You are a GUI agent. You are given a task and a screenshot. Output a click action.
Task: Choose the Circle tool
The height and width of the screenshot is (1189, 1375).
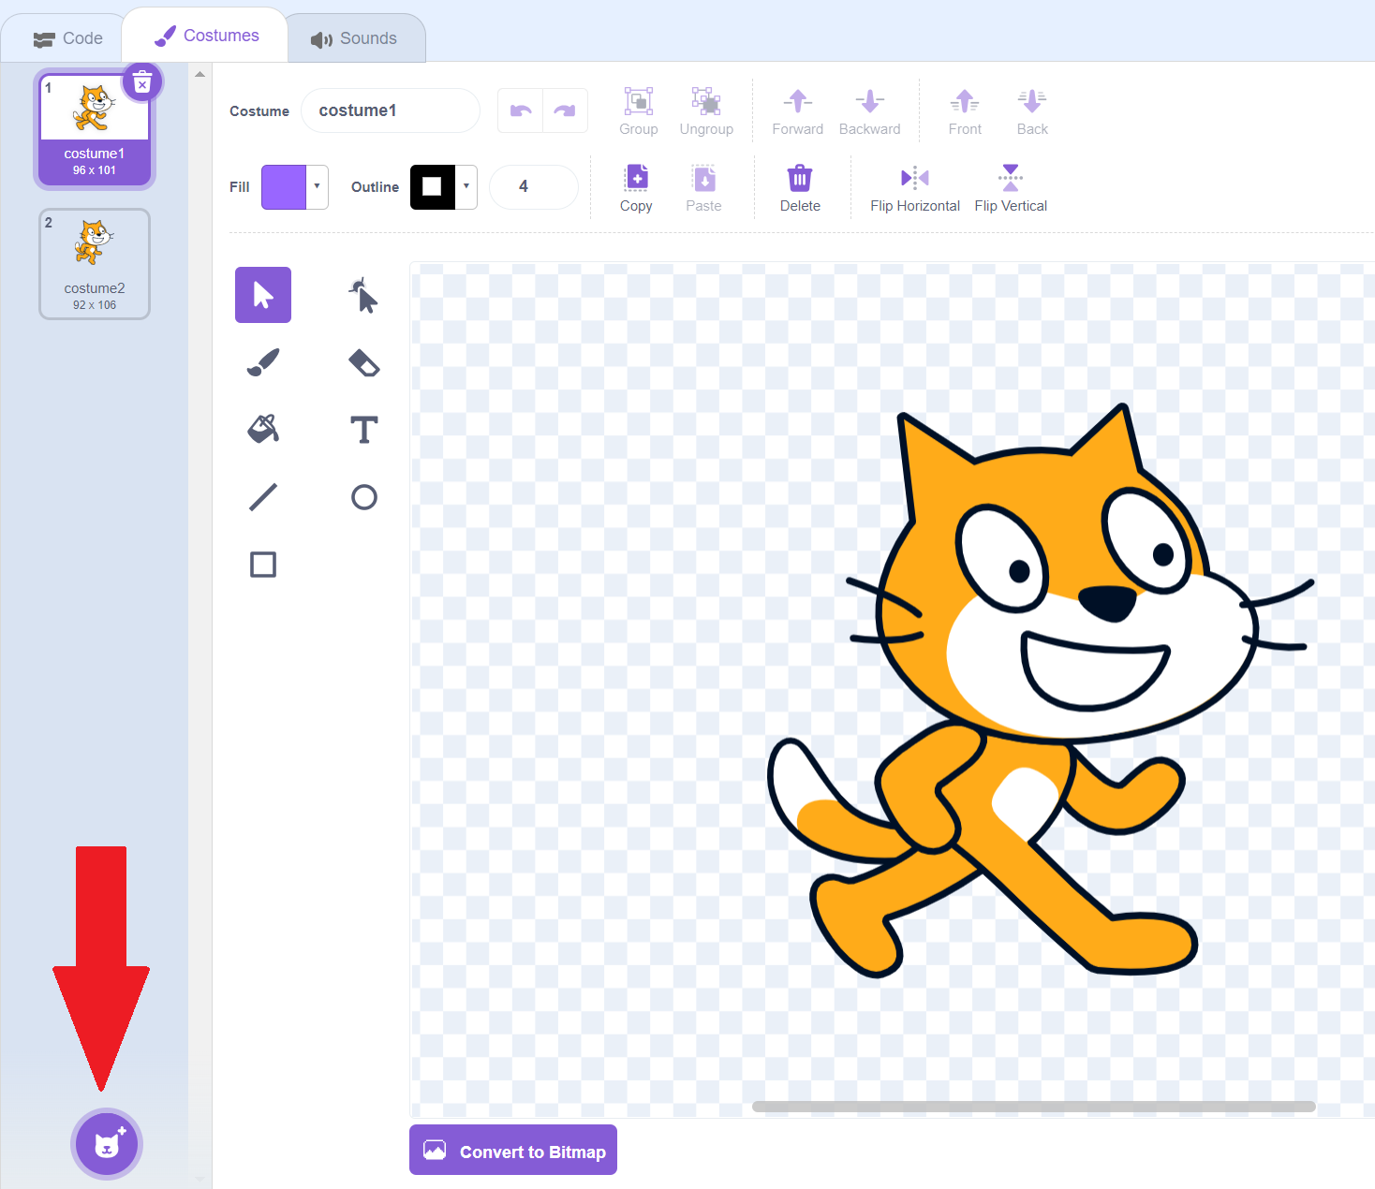coord(364,497)
